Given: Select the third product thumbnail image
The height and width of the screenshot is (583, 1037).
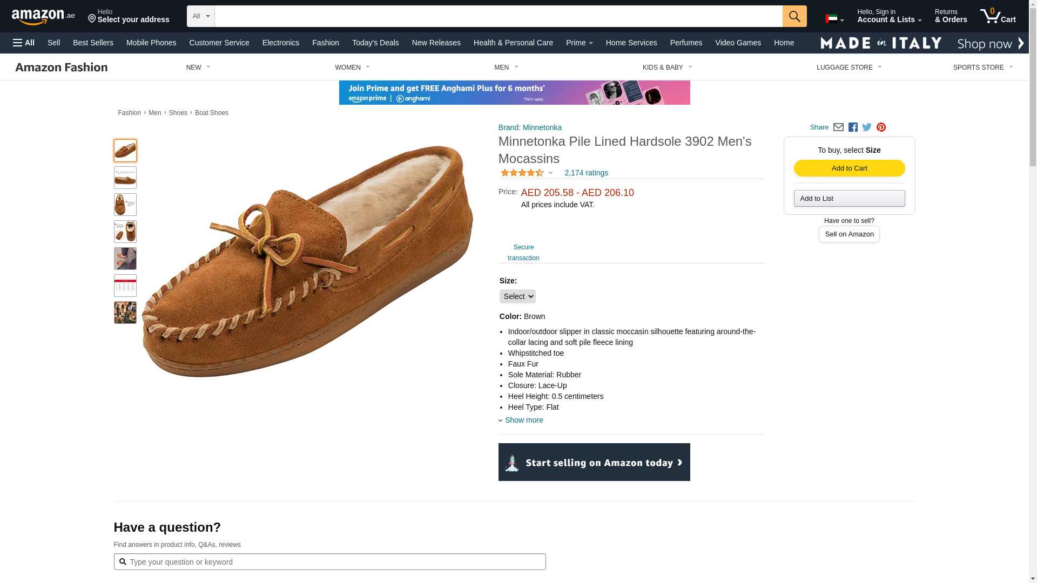Looking at the screenshot, I should (x=125, y=205).
